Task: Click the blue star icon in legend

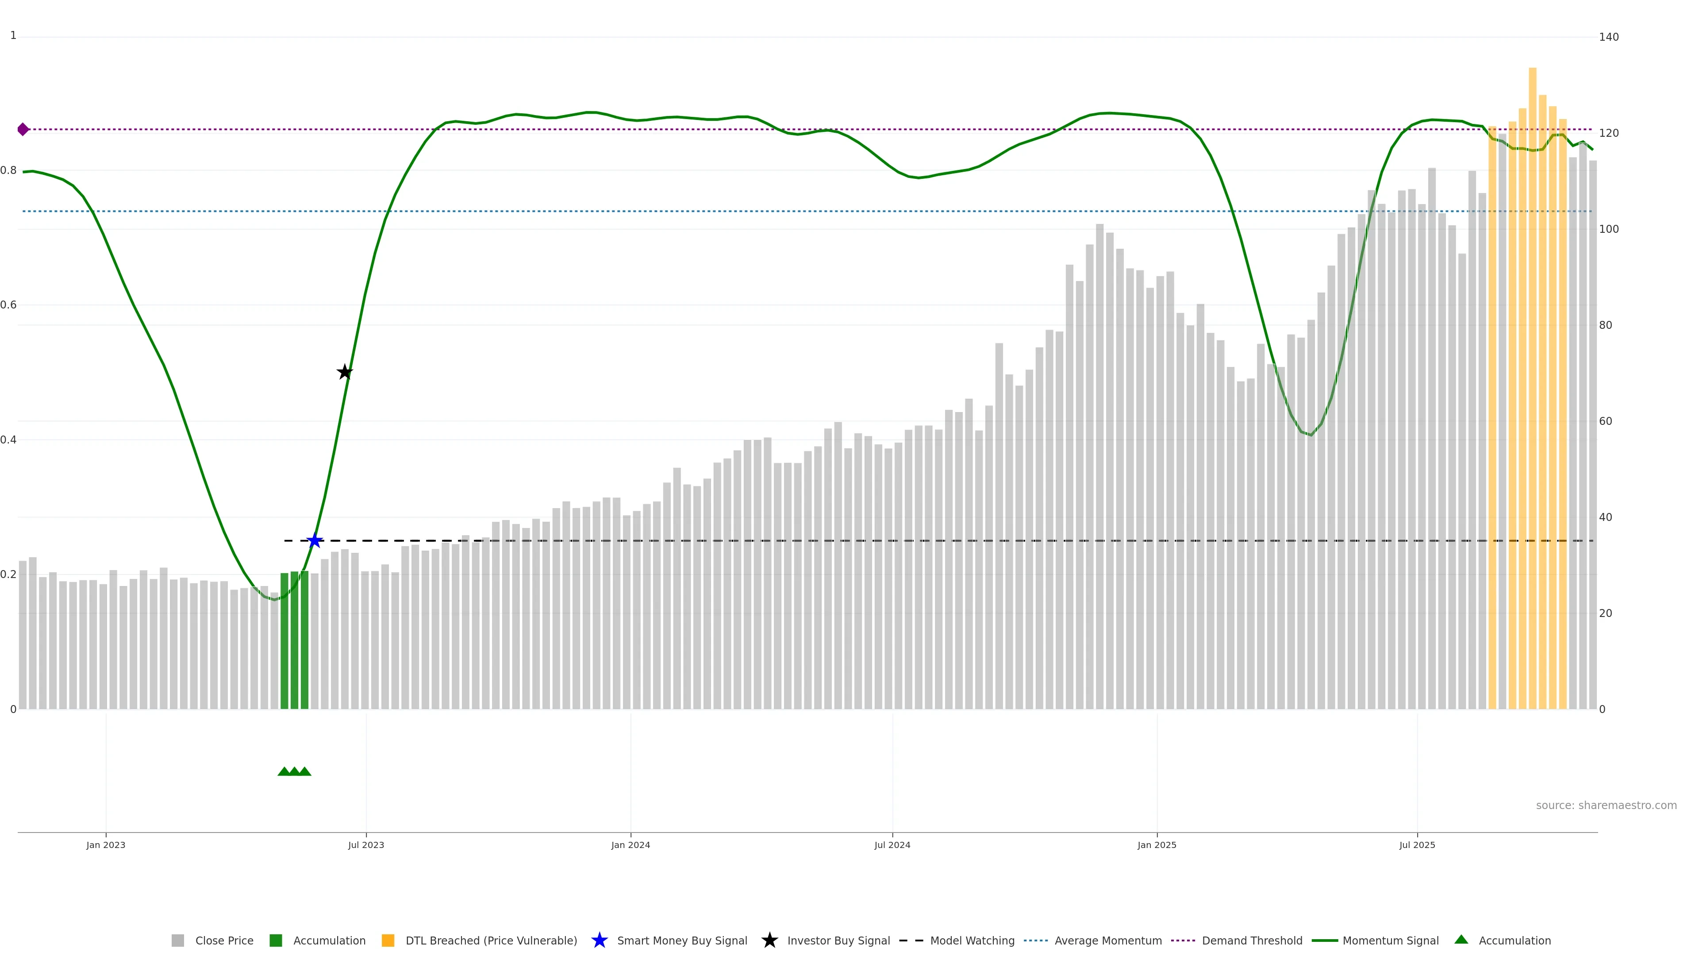Action: tap(599, 940)
